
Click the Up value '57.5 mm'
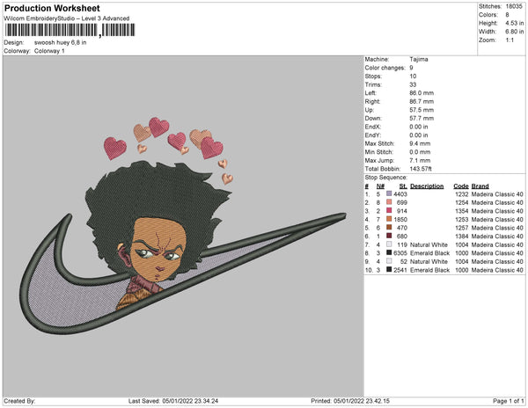click(x=422, y=110)
